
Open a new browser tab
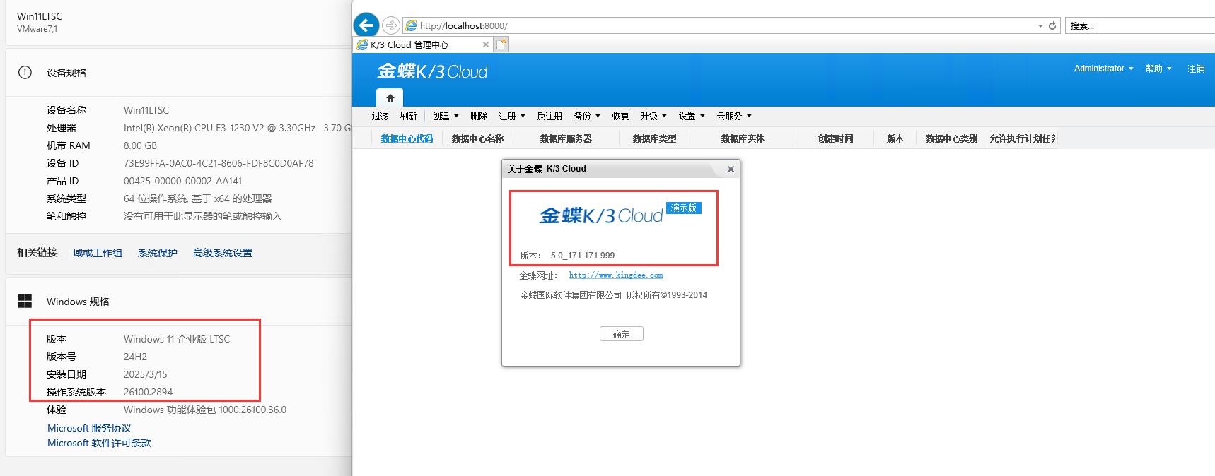point(501,44)
